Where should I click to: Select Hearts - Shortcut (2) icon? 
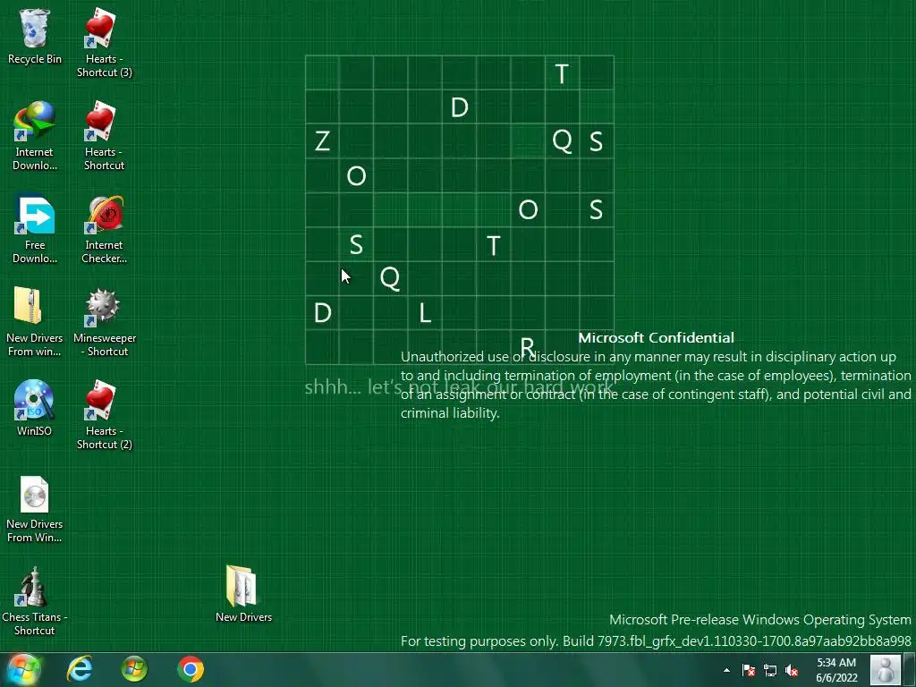[104, 415]
